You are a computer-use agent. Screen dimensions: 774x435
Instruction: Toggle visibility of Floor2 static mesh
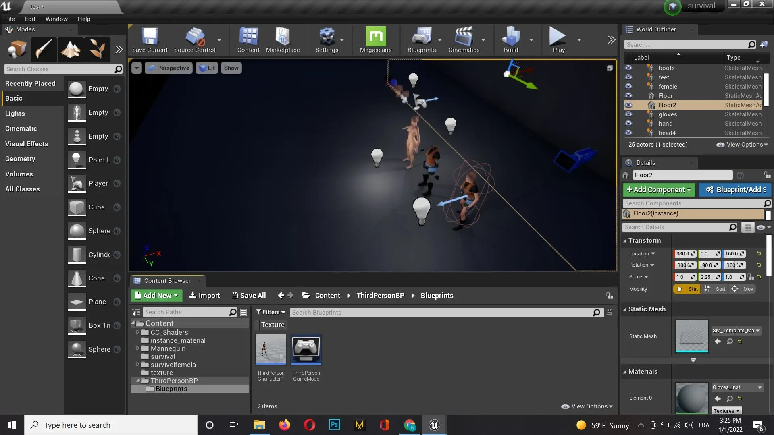point(628,105)
